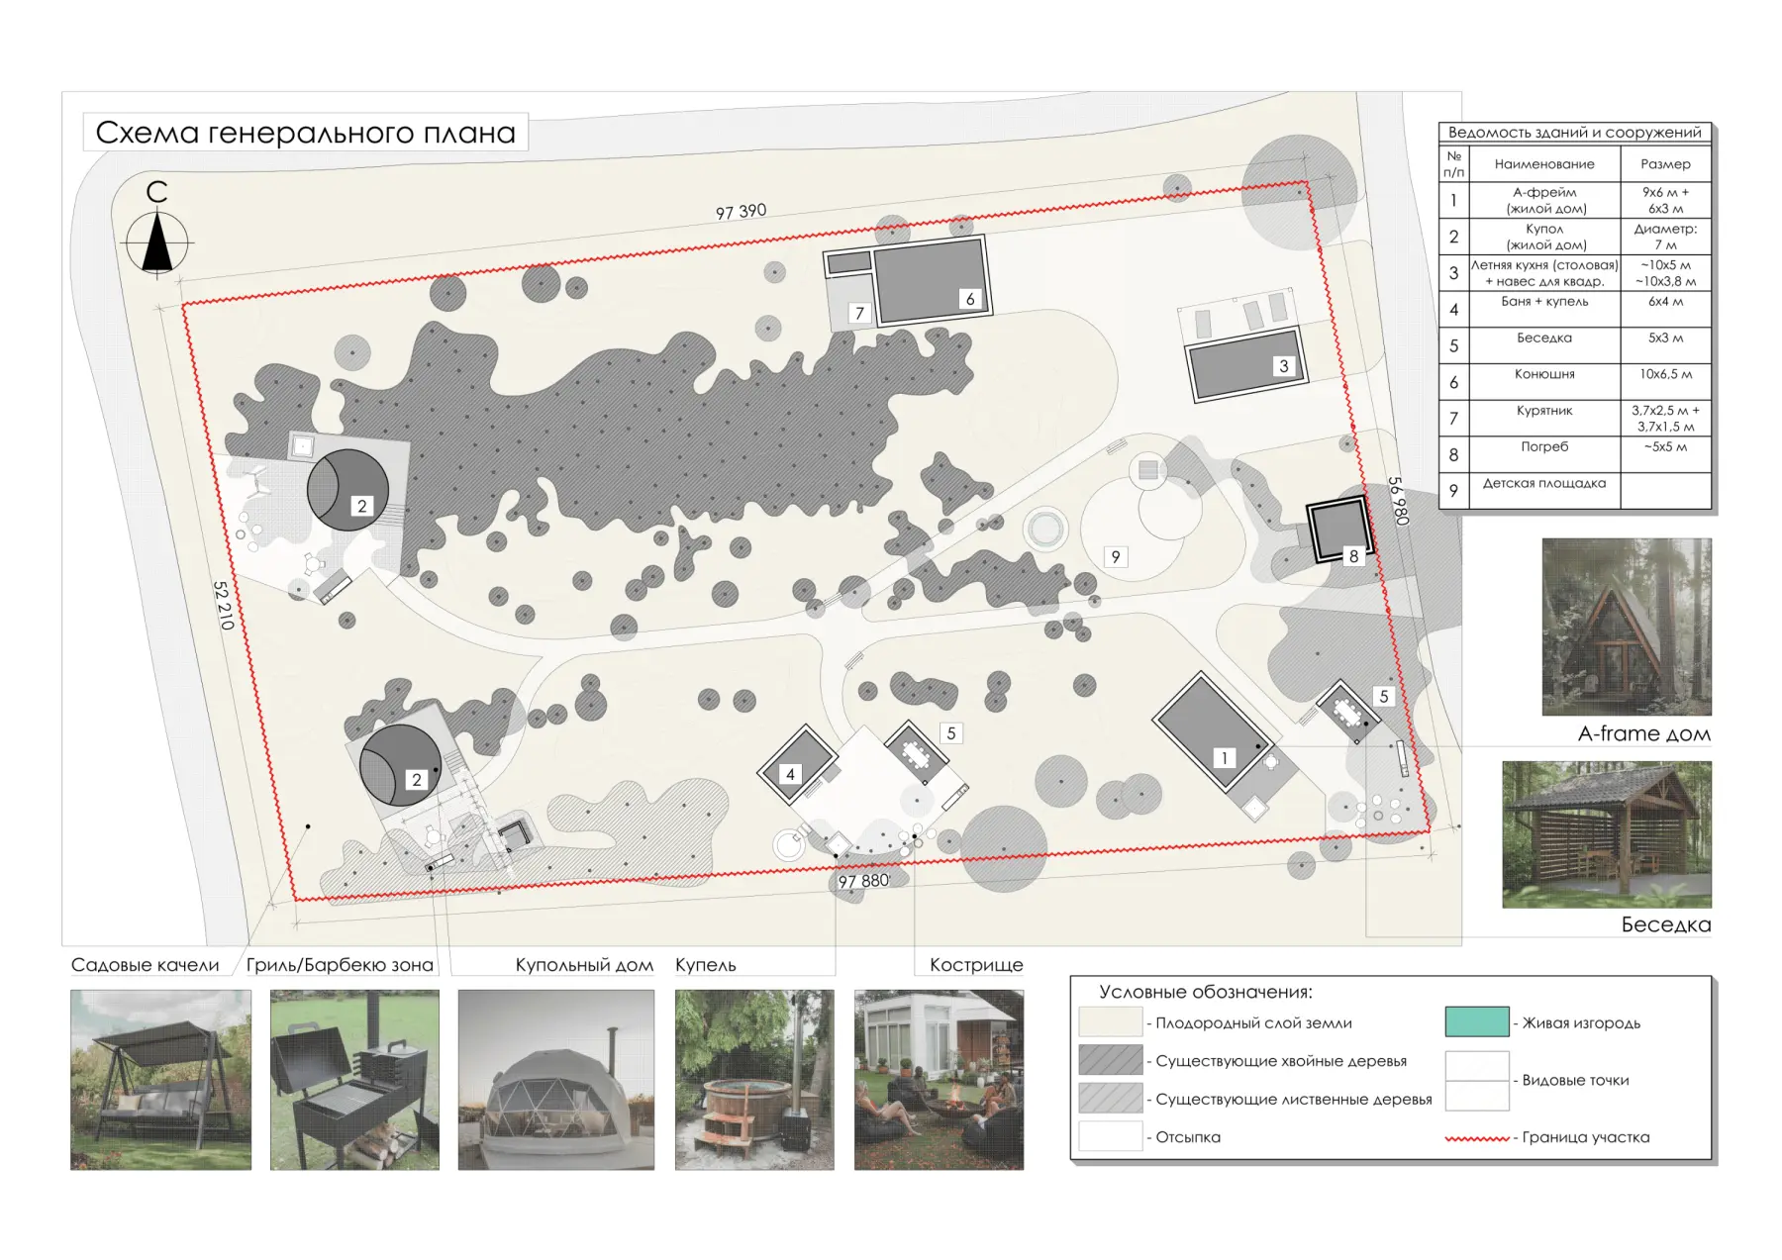This screenshot has width=1782, height=1260.
Task: Open the garden swing photo thumbnail
Action: (160, 1080)
